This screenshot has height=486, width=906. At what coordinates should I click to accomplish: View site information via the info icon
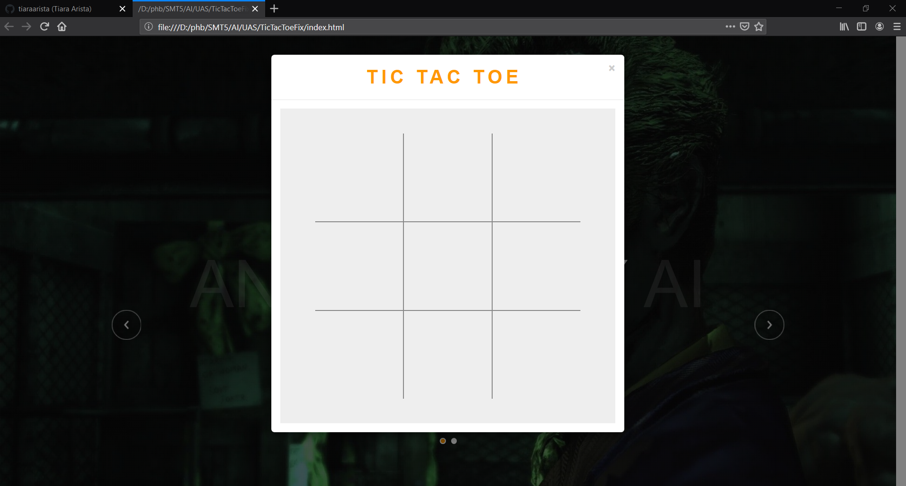click(x=148, y=27)
